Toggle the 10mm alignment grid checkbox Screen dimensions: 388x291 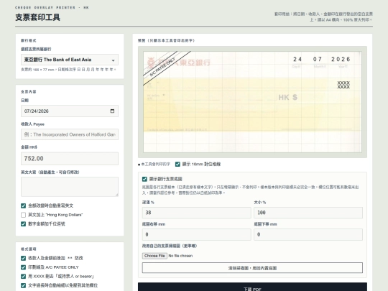(x=177, y=164)
